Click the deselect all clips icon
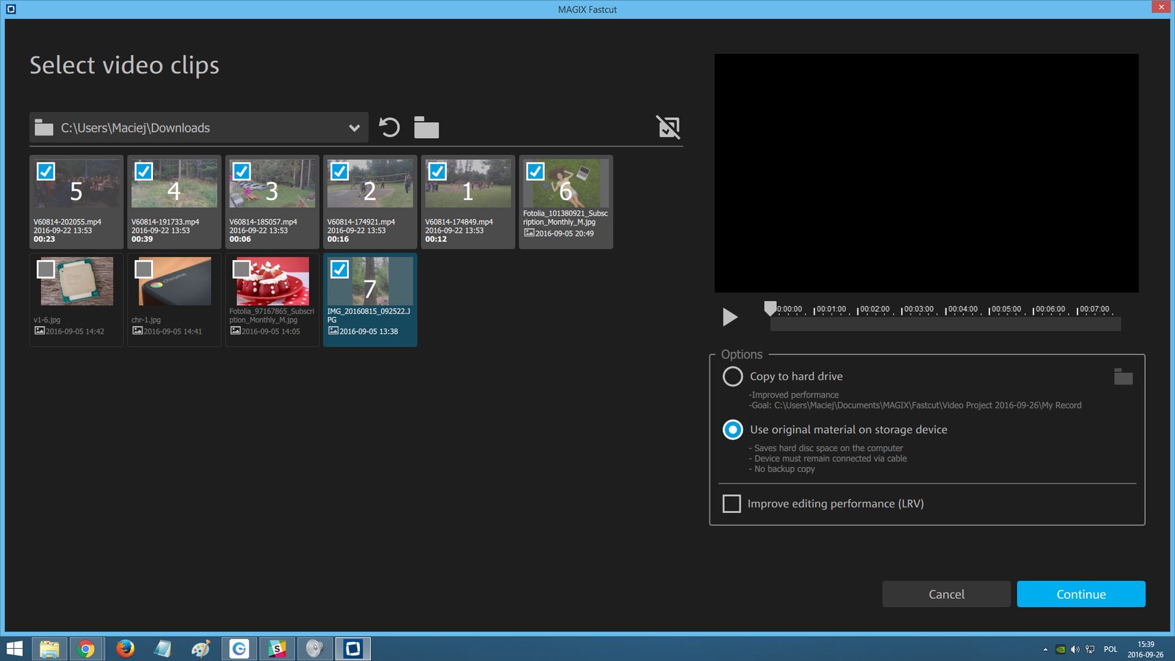The height and width of the screenshot is (661, 1175). 668,127
